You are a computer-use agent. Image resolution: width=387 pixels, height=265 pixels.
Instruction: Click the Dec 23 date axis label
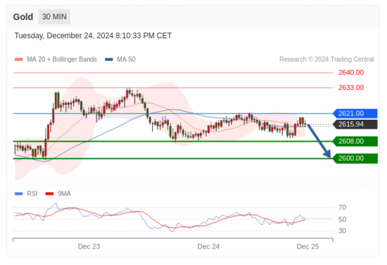(89, 247)
